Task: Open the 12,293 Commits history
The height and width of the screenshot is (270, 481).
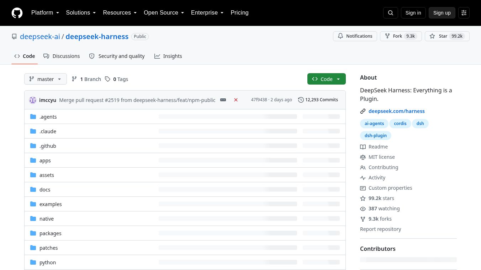Action: (x=318, y=100)
